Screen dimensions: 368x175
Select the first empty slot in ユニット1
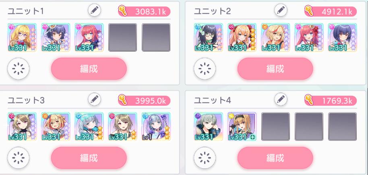tap(122, 37)
